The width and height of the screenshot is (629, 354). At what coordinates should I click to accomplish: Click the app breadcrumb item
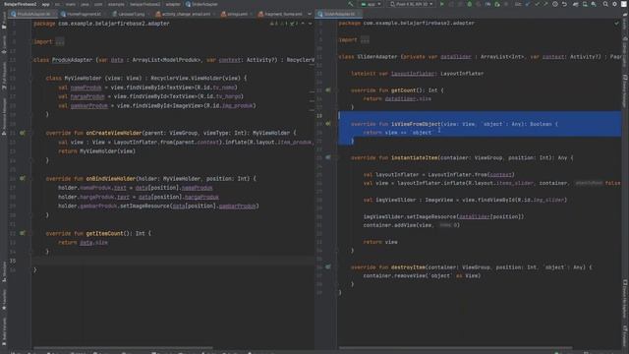coord(45,4)
